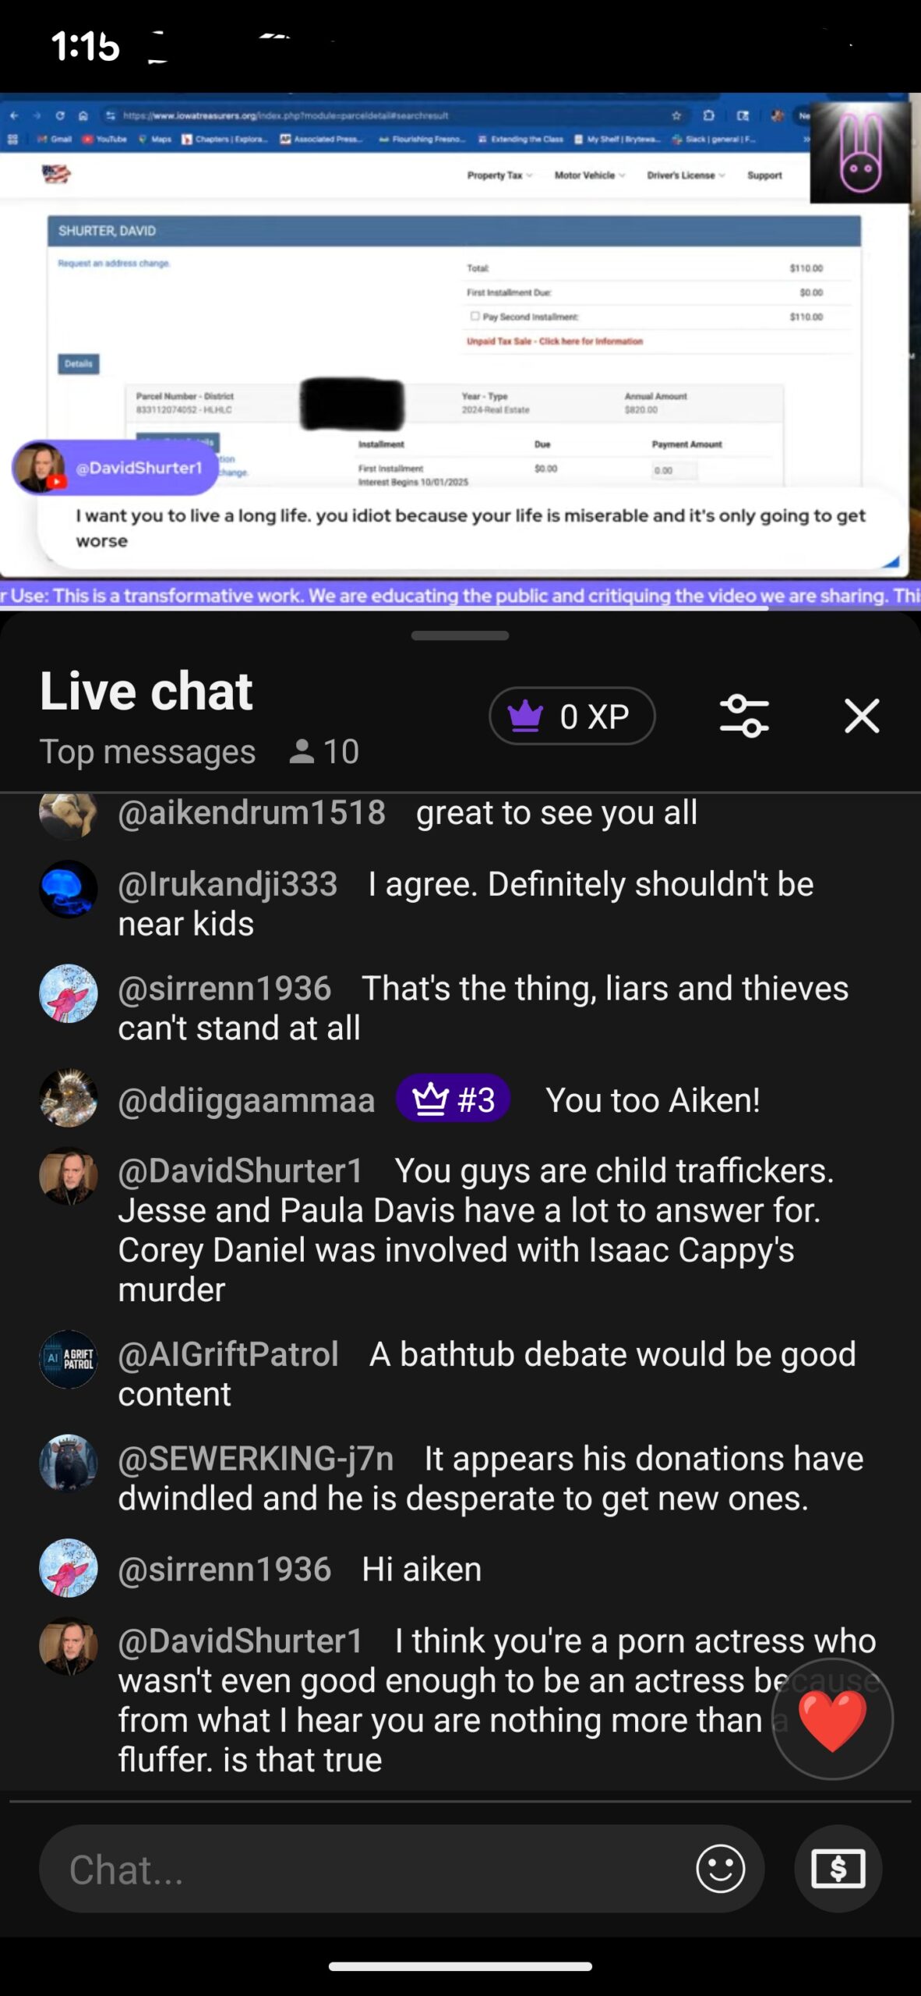Open the live chat filter settings icon
921x1996 pixels.
point(744,716)
